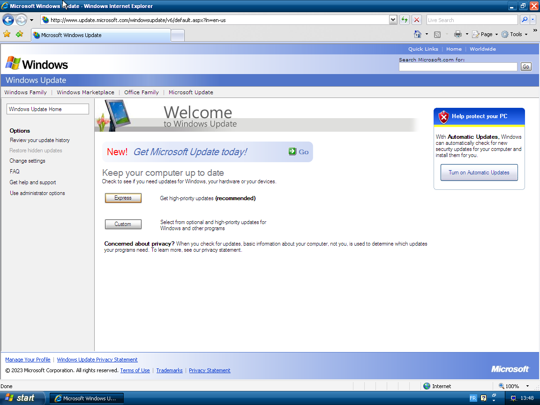Expand the Home button dropdown arrow
The image size is (540, 405).
point(427,34)
